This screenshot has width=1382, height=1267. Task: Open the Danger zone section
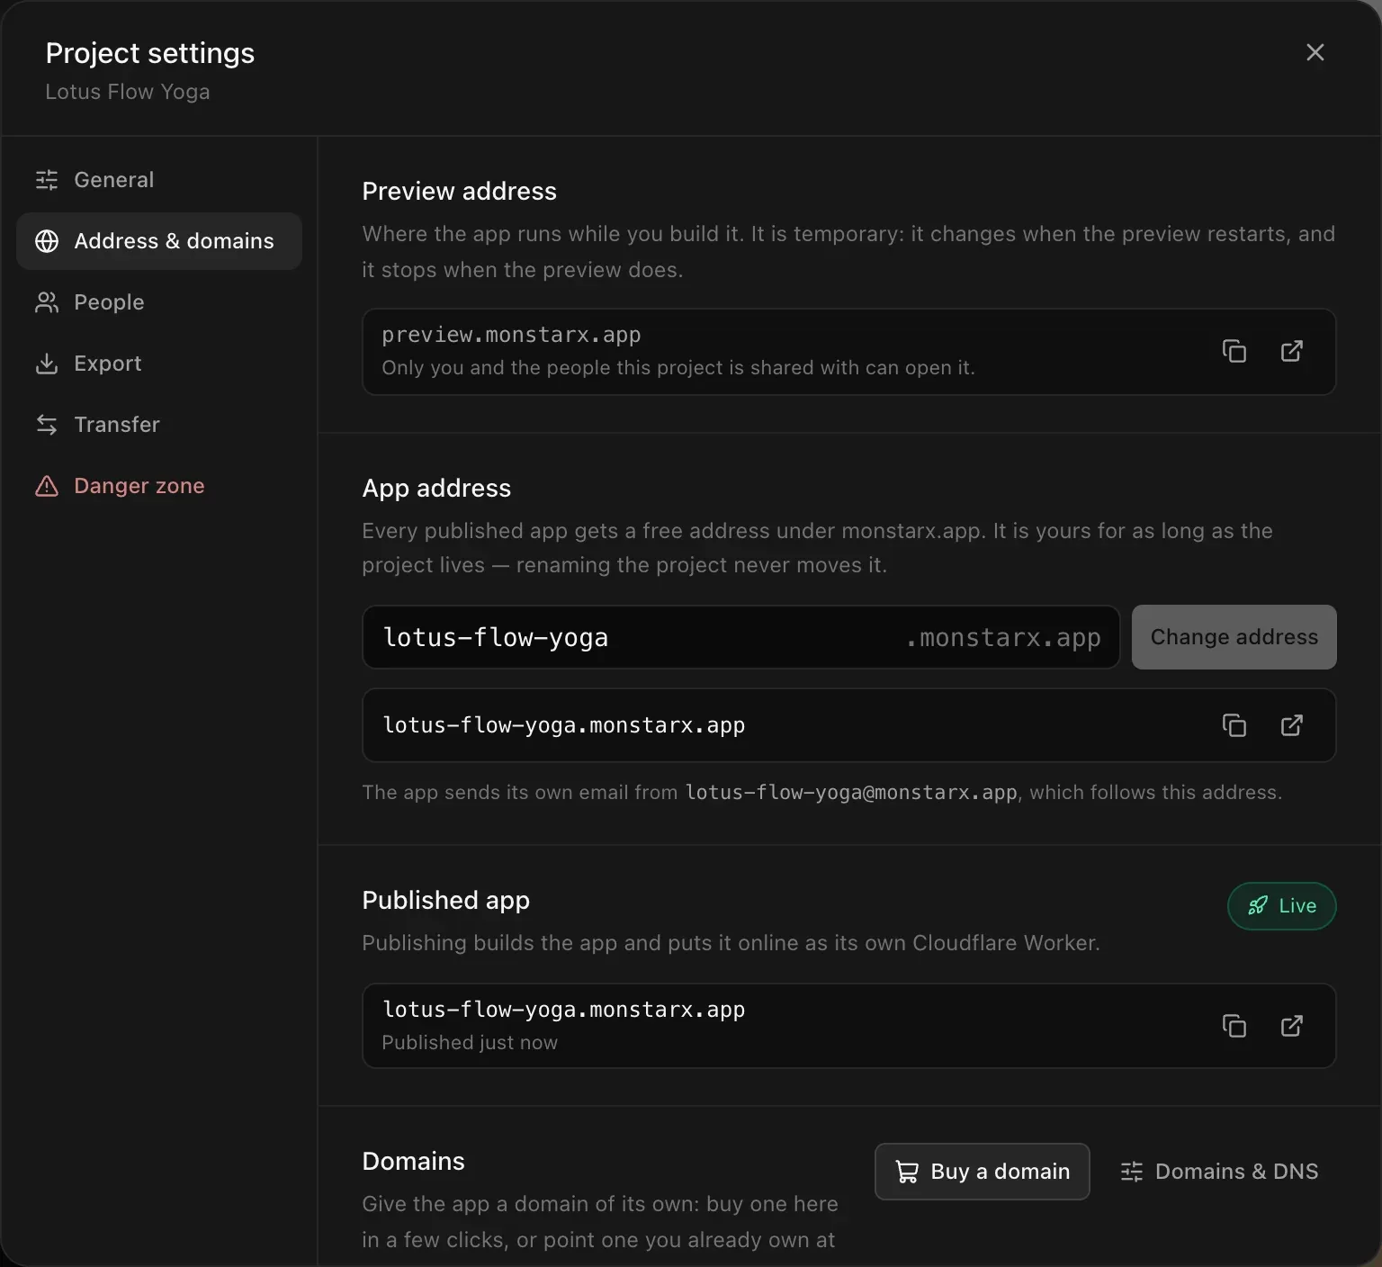pos(159,486)
